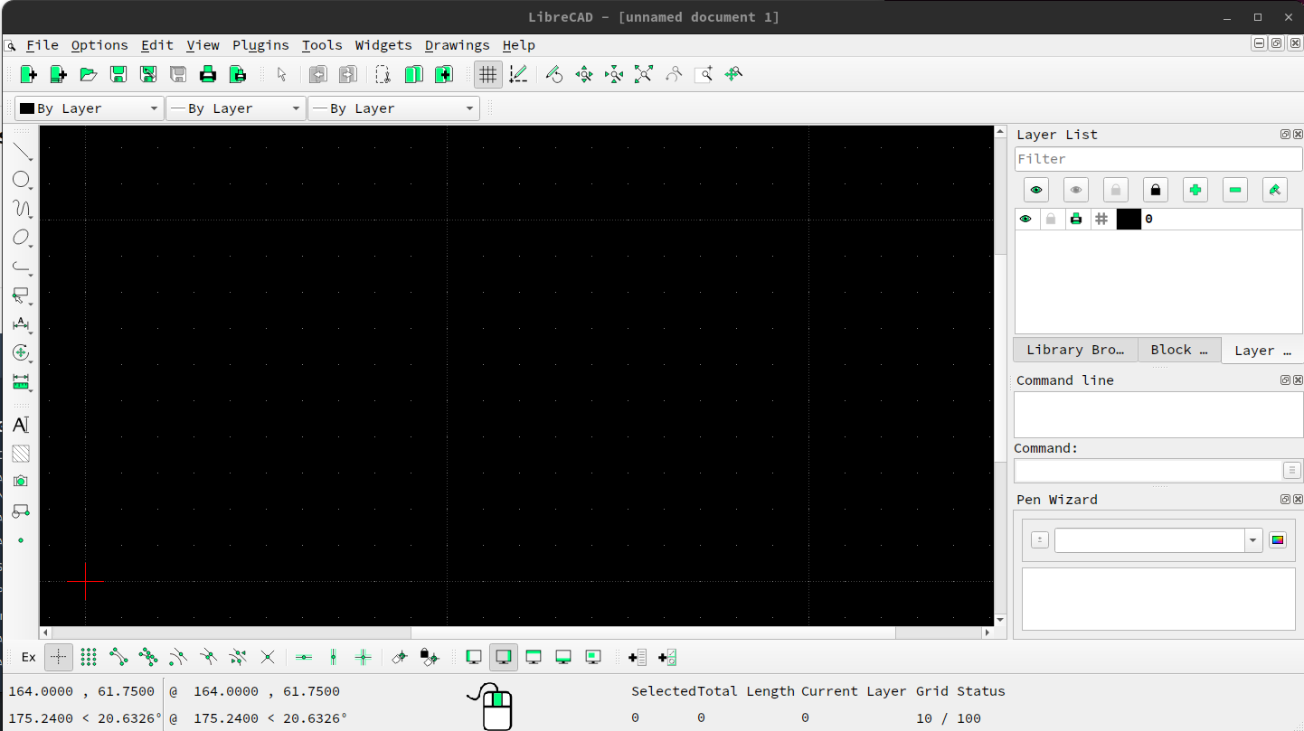Open a file using the folder icon

(x=88, y=74)
